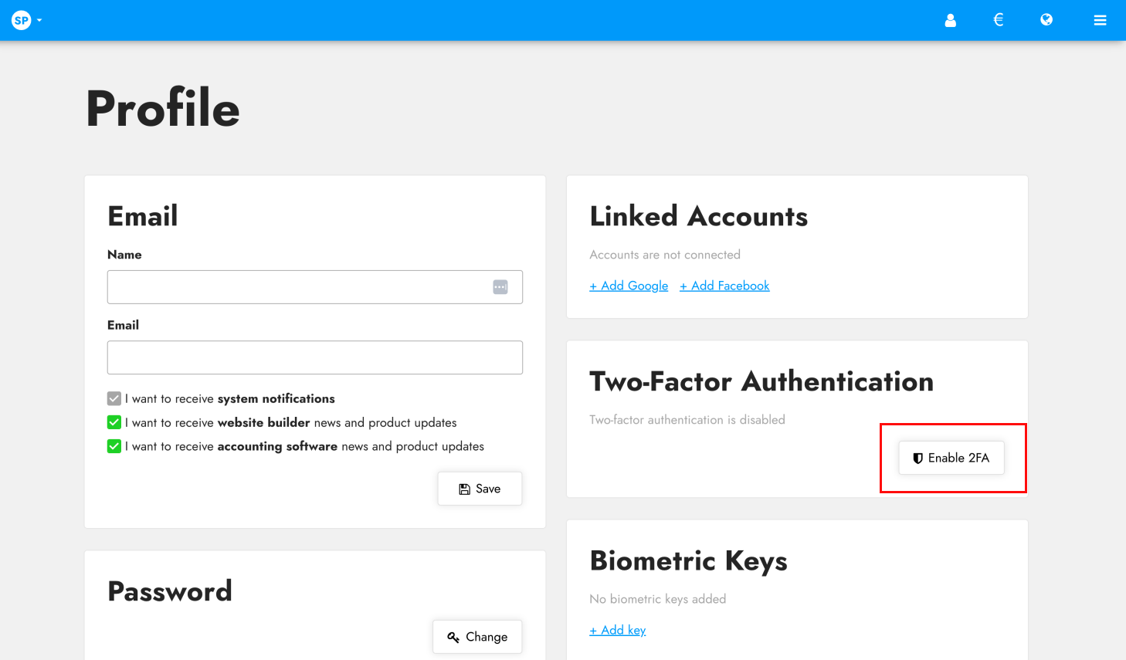1126x660 pixels.
Task: Uncheck accounting software news updates
Action: tap(114, 446)
